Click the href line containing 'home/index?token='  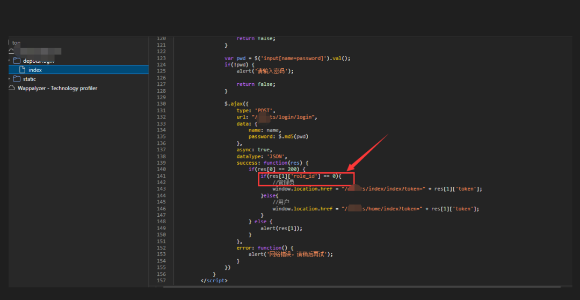[376, 209]
